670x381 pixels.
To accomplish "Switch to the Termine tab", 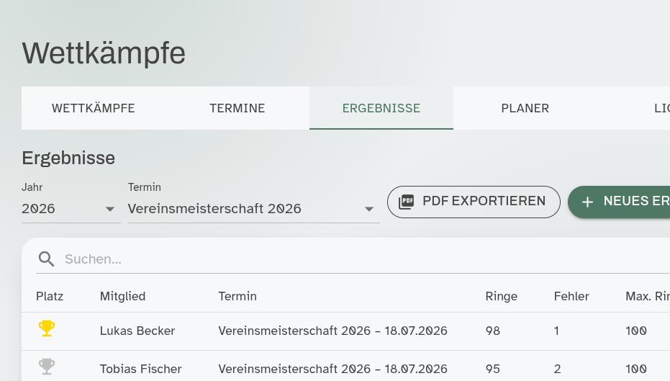I will point(237,108).
